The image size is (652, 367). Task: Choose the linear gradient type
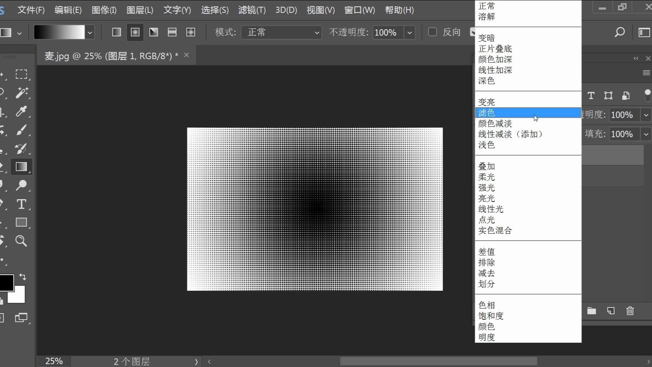click(116, 32)
